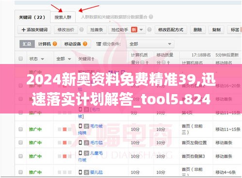Click help icon in 移动质量分 header
The height and width of the screenshot is (178, 242).
pos(164,63)
